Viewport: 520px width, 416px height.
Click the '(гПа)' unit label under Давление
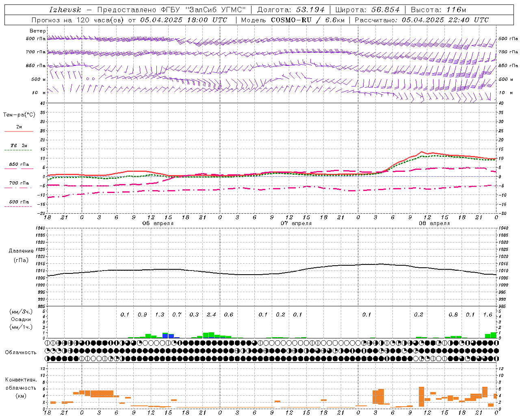21,260
